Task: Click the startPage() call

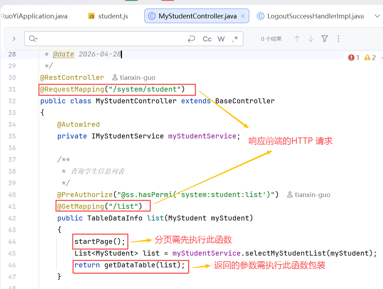Action: click(100, 241)
